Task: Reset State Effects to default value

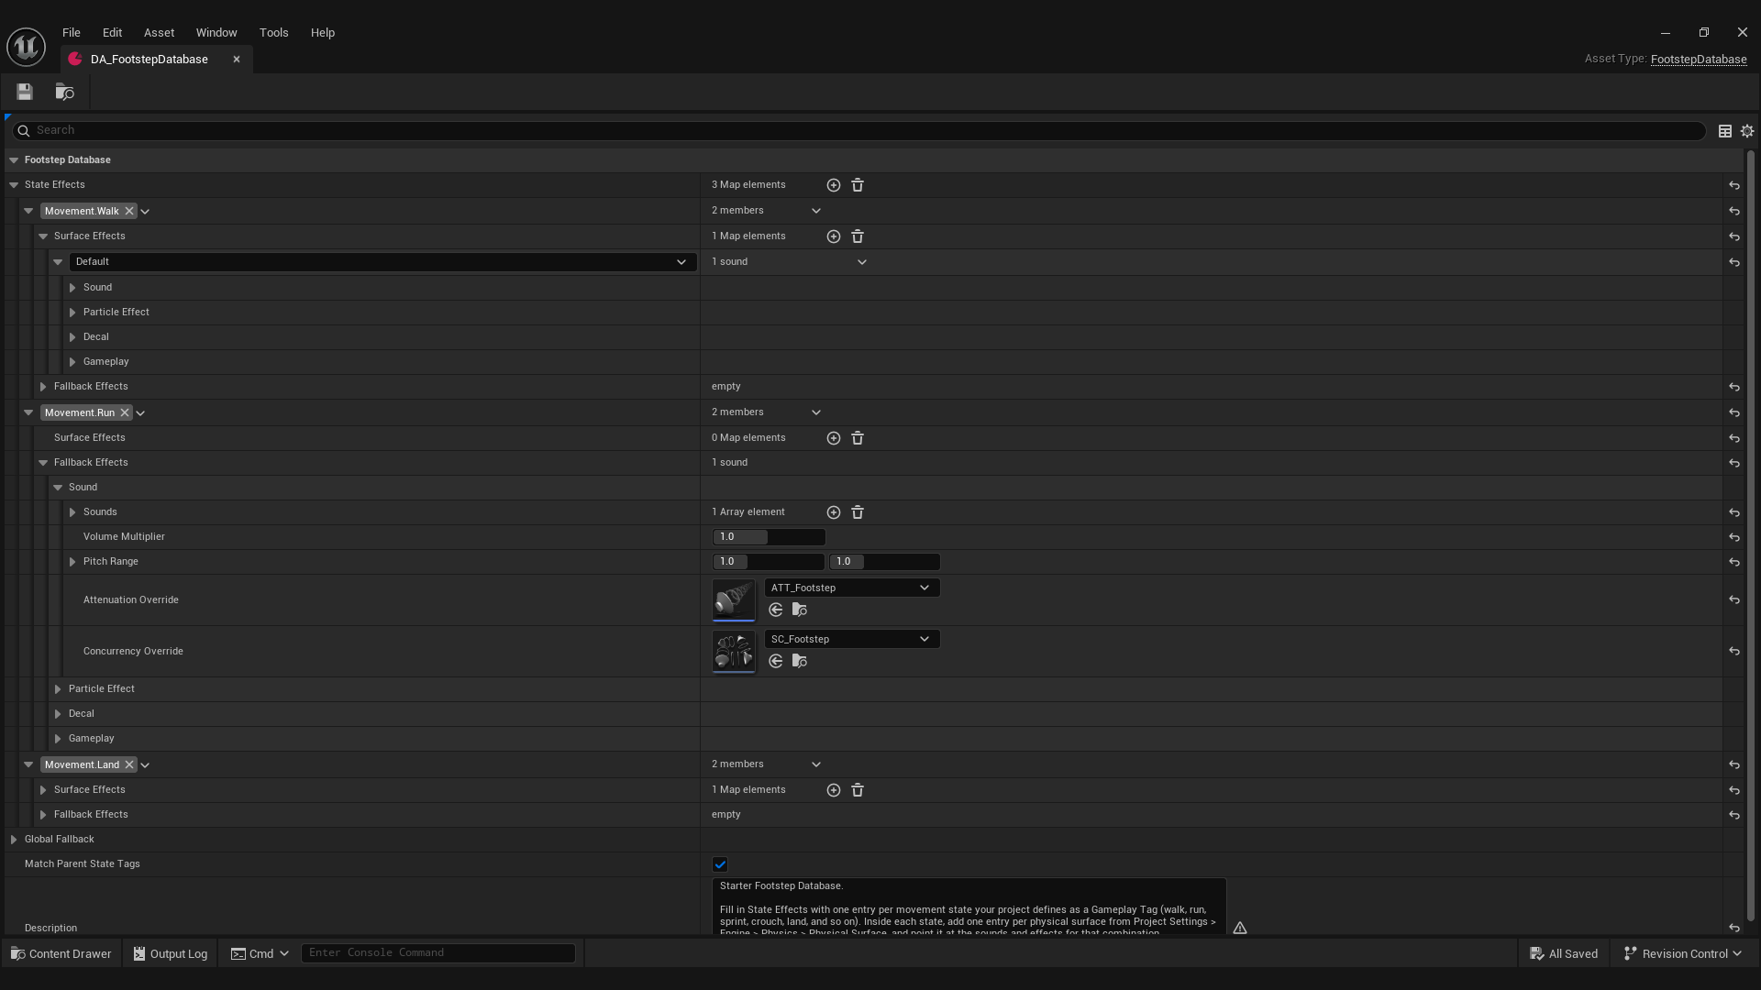Action: pyautogui.click(x=1734, y=185)
